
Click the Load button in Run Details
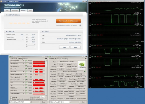click(x=64, y=47)
